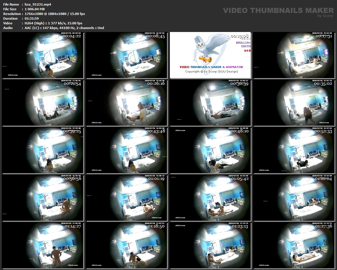Select the thumbnail timestamped 00:04:22
The height and width of the screenshot is (270, 337).
(43, 55)
